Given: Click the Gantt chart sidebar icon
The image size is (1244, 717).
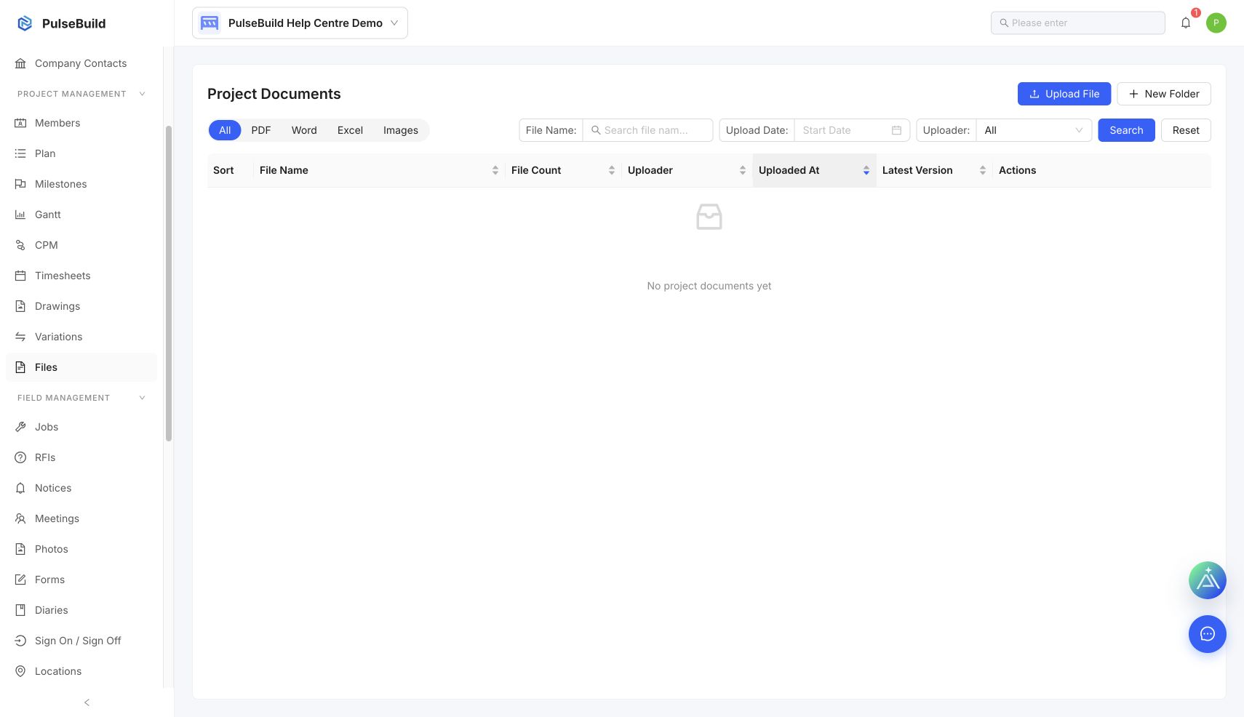Looking at the screenshot, I should [x=20, y=215].
